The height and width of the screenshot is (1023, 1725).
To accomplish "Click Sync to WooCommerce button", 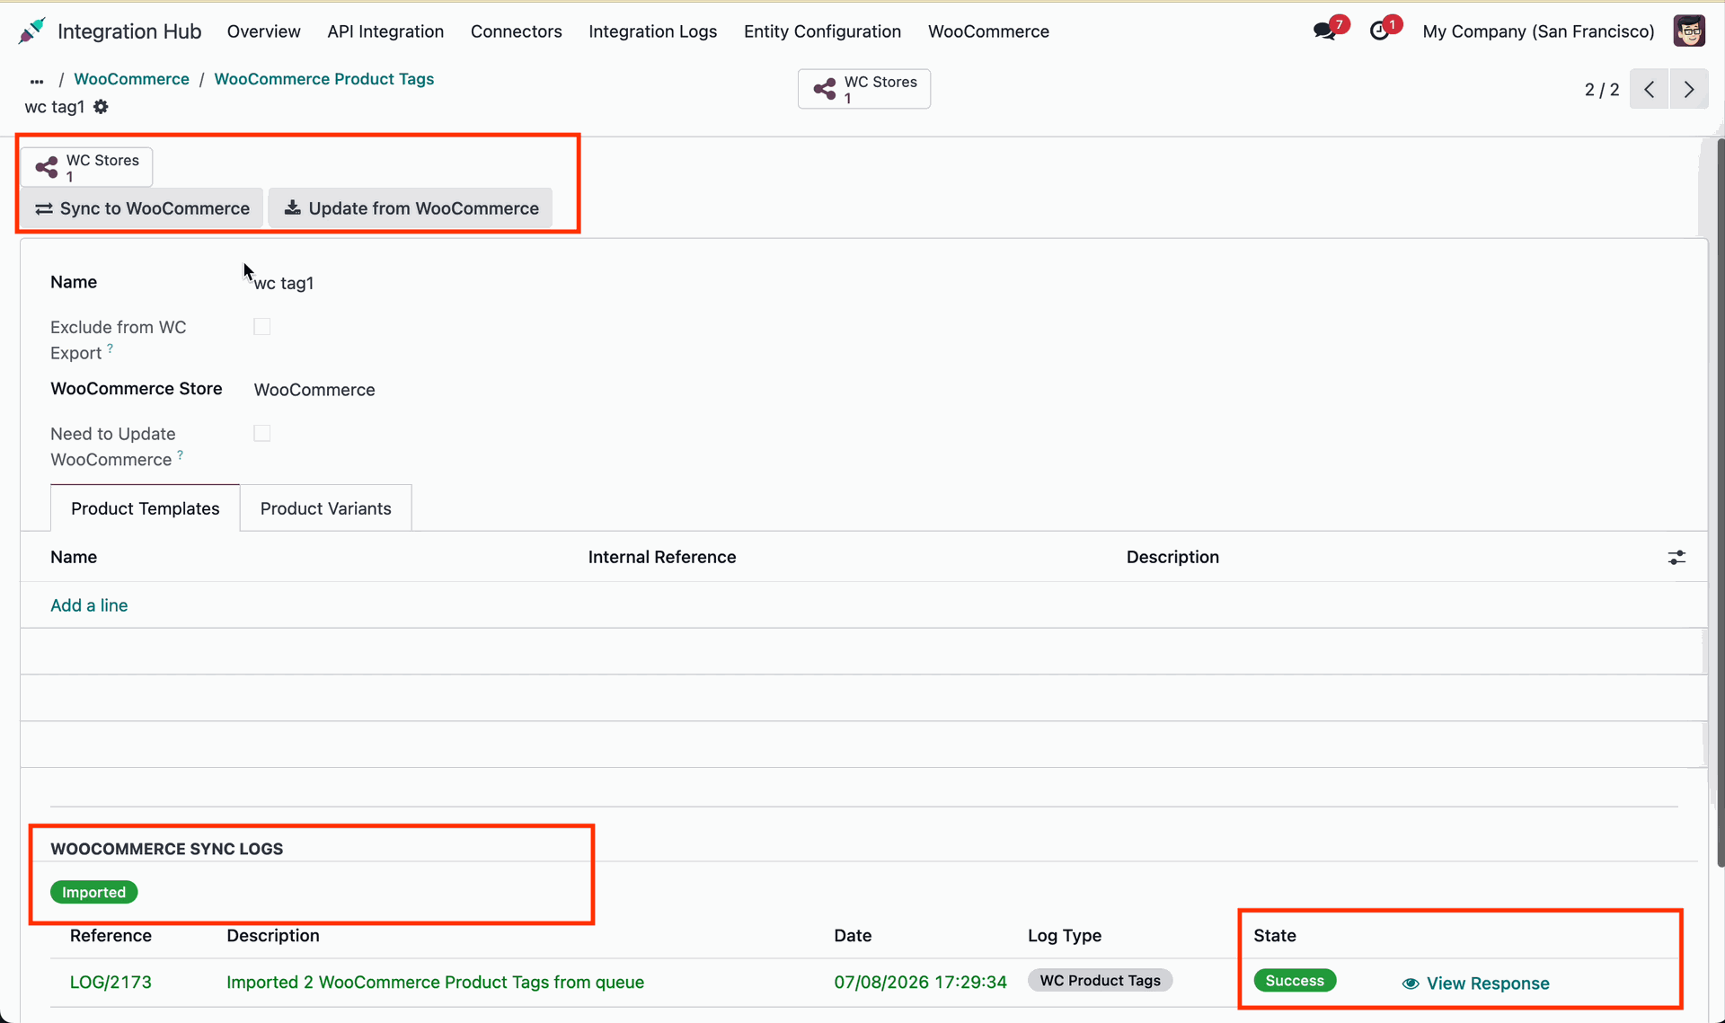I will point(142,208).
